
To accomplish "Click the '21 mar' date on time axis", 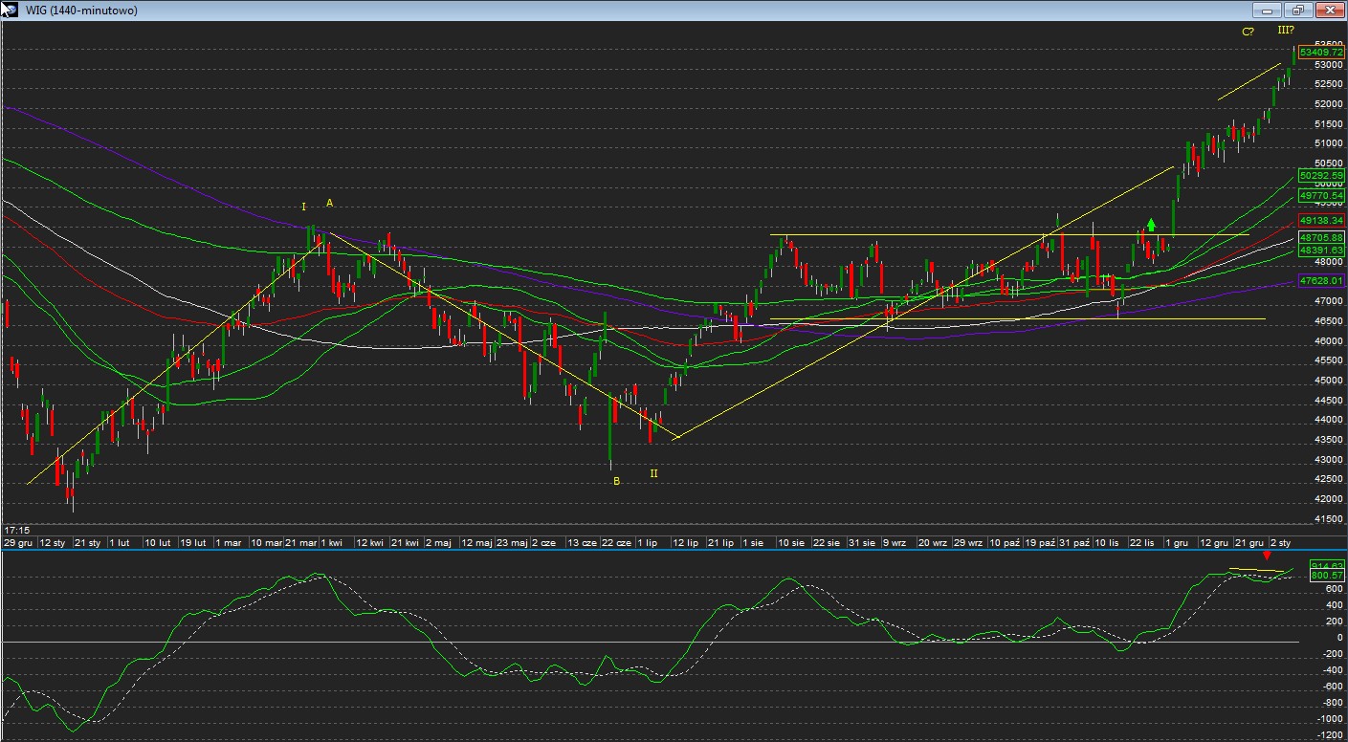I will pyautogui.click(x=301, y=542).
